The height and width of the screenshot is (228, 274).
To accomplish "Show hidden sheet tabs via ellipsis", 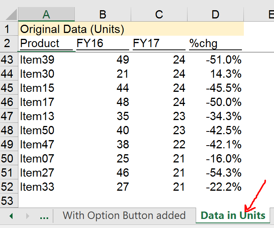I will 44,216.
